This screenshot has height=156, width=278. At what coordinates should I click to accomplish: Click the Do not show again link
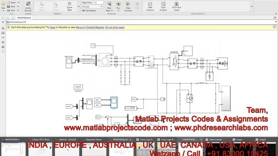(115, 27)
